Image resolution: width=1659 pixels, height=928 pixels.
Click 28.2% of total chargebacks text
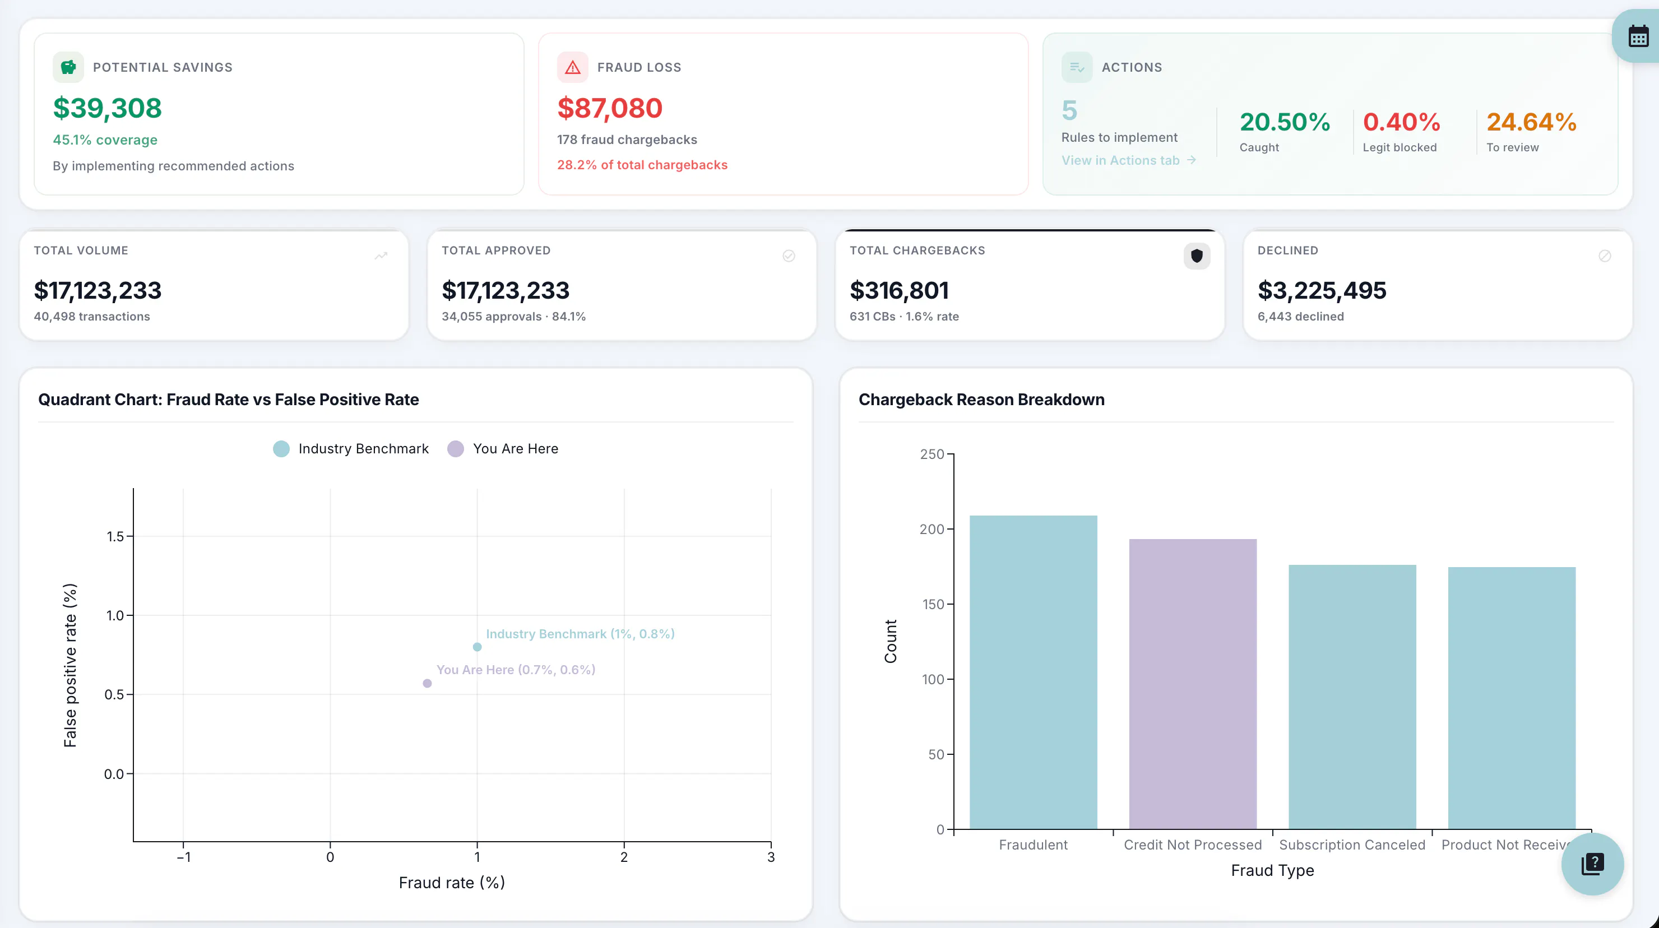tap(642, 165)
